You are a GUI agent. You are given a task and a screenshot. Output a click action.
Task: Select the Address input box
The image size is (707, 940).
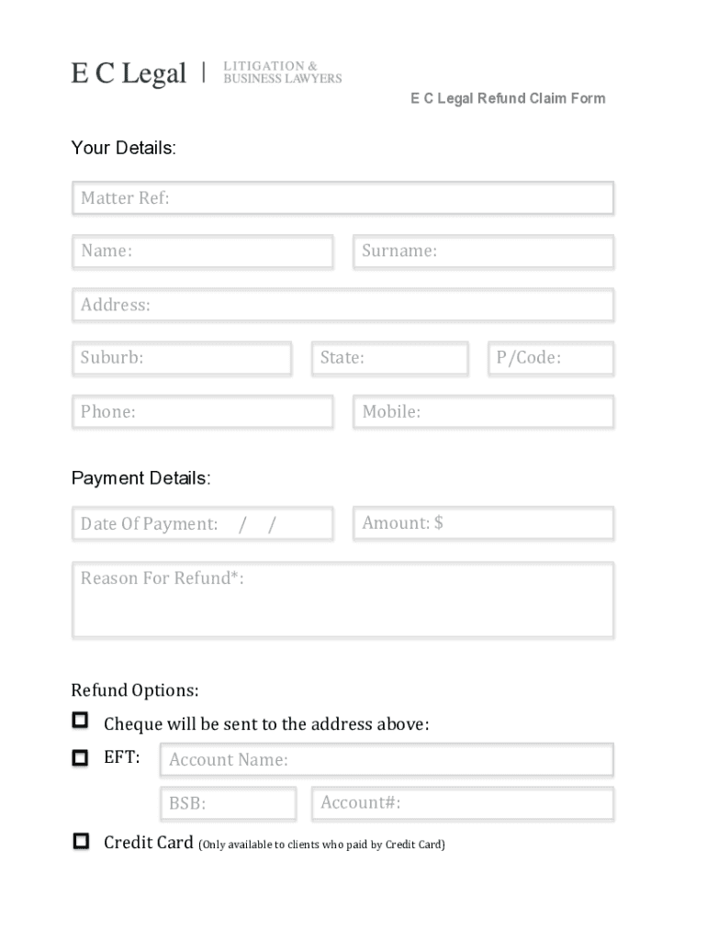(x=342, y=305)
